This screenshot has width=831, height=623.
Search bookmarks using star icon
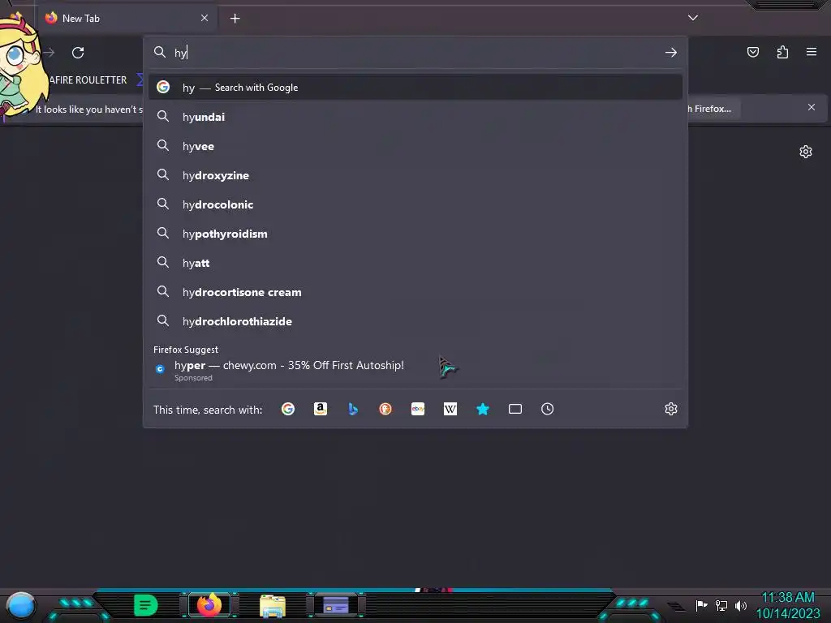pyautogui.click(x=483, y=409)
